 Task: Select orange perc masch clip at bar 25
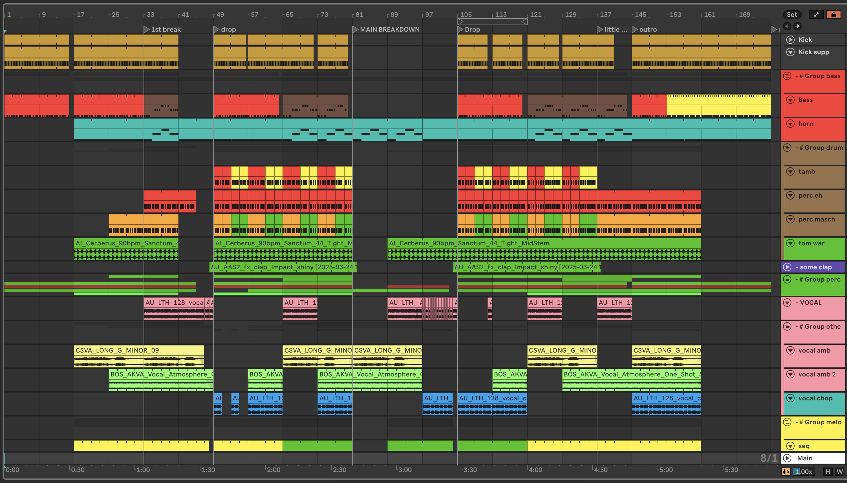144,225
